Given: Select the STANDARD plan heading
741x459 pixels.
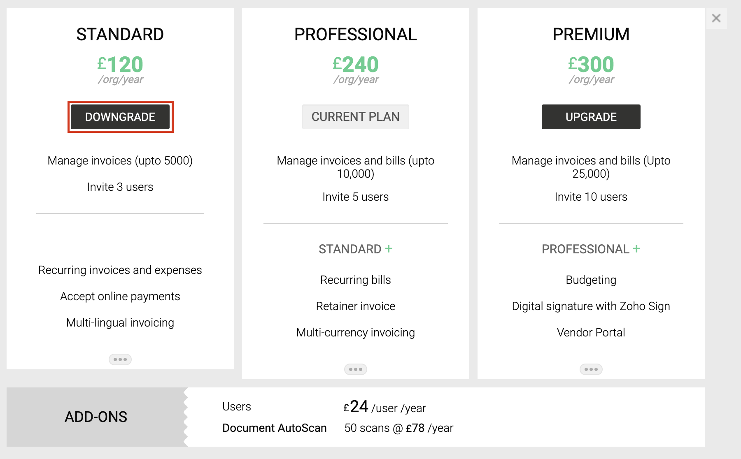Looking at the screenshot, I should tap(120, 35).
